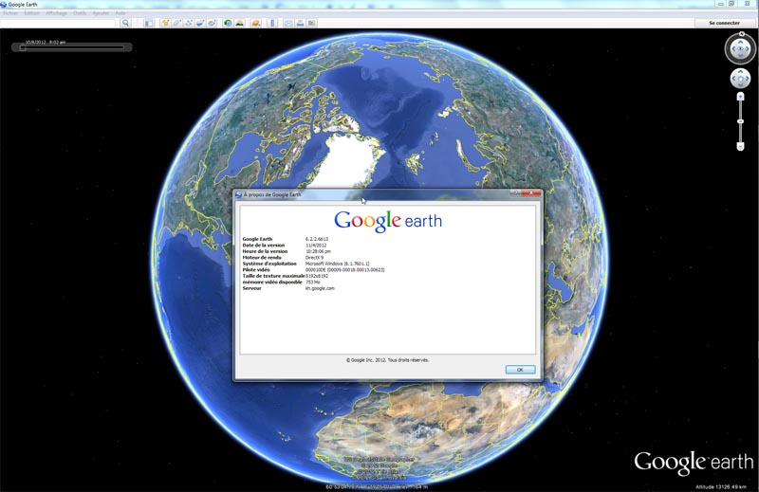Open the Fichier menu
759x492 pixels.
10,13
